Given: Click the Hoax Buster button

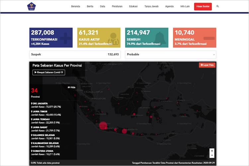Looking at the screenshot, I should [x=203, y=6].
